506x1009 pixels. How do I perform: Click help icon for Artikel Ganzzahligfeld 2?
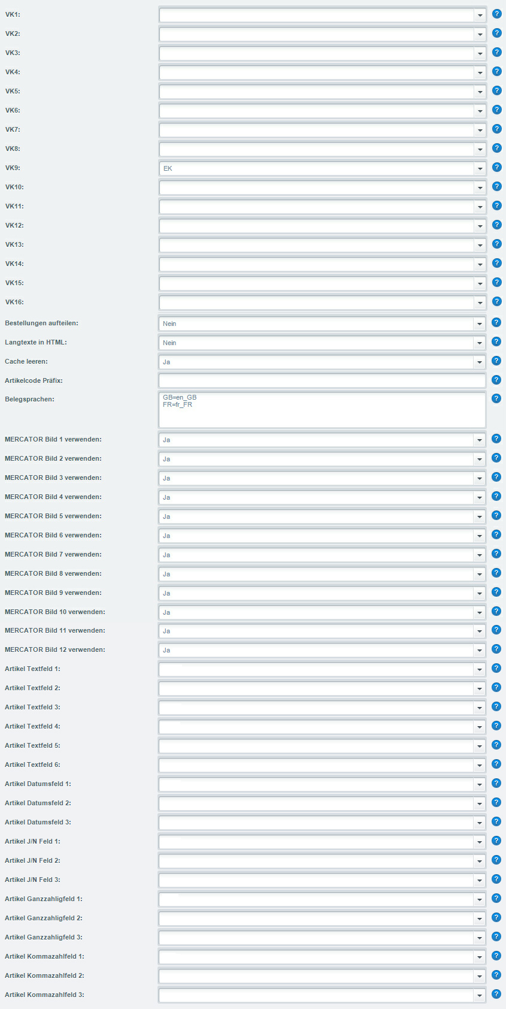click(x=496, y=917)
